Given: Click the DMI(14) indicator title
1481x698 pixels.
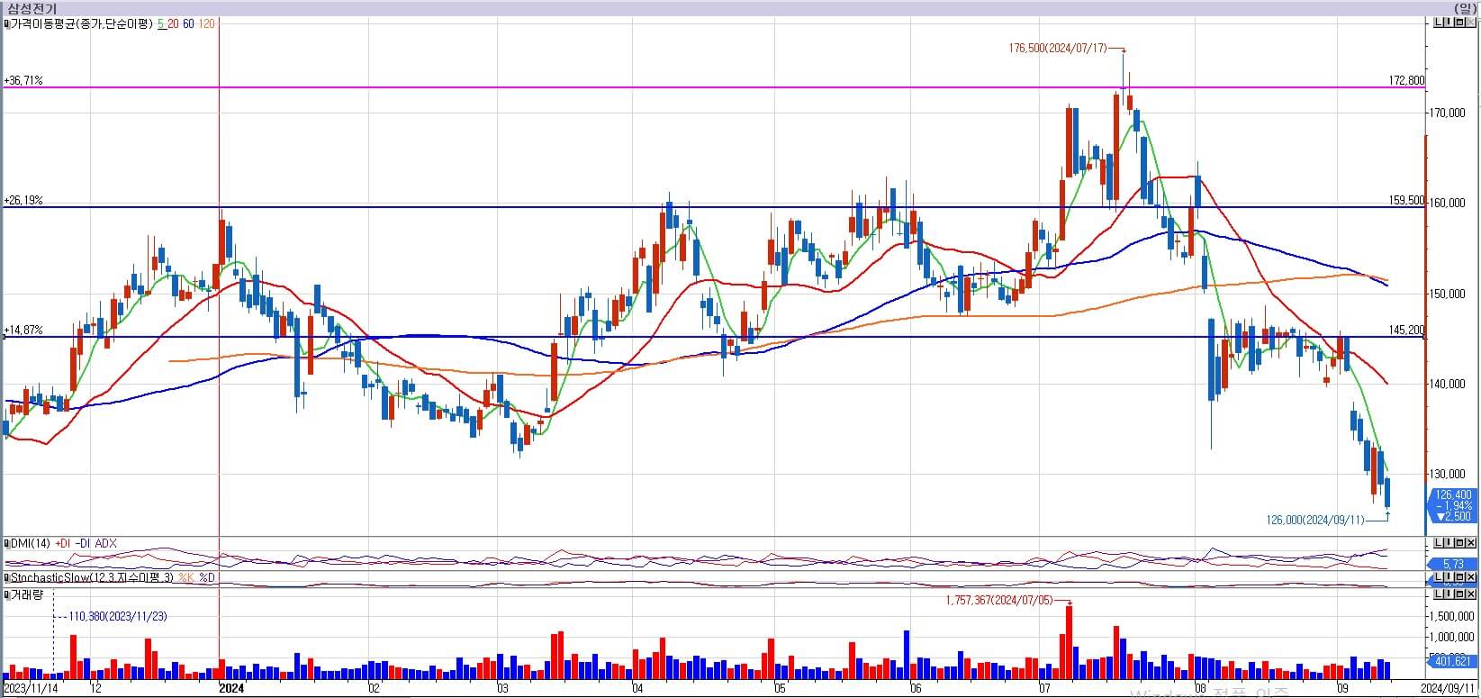Looking at the screenshot, I should 29,543.
